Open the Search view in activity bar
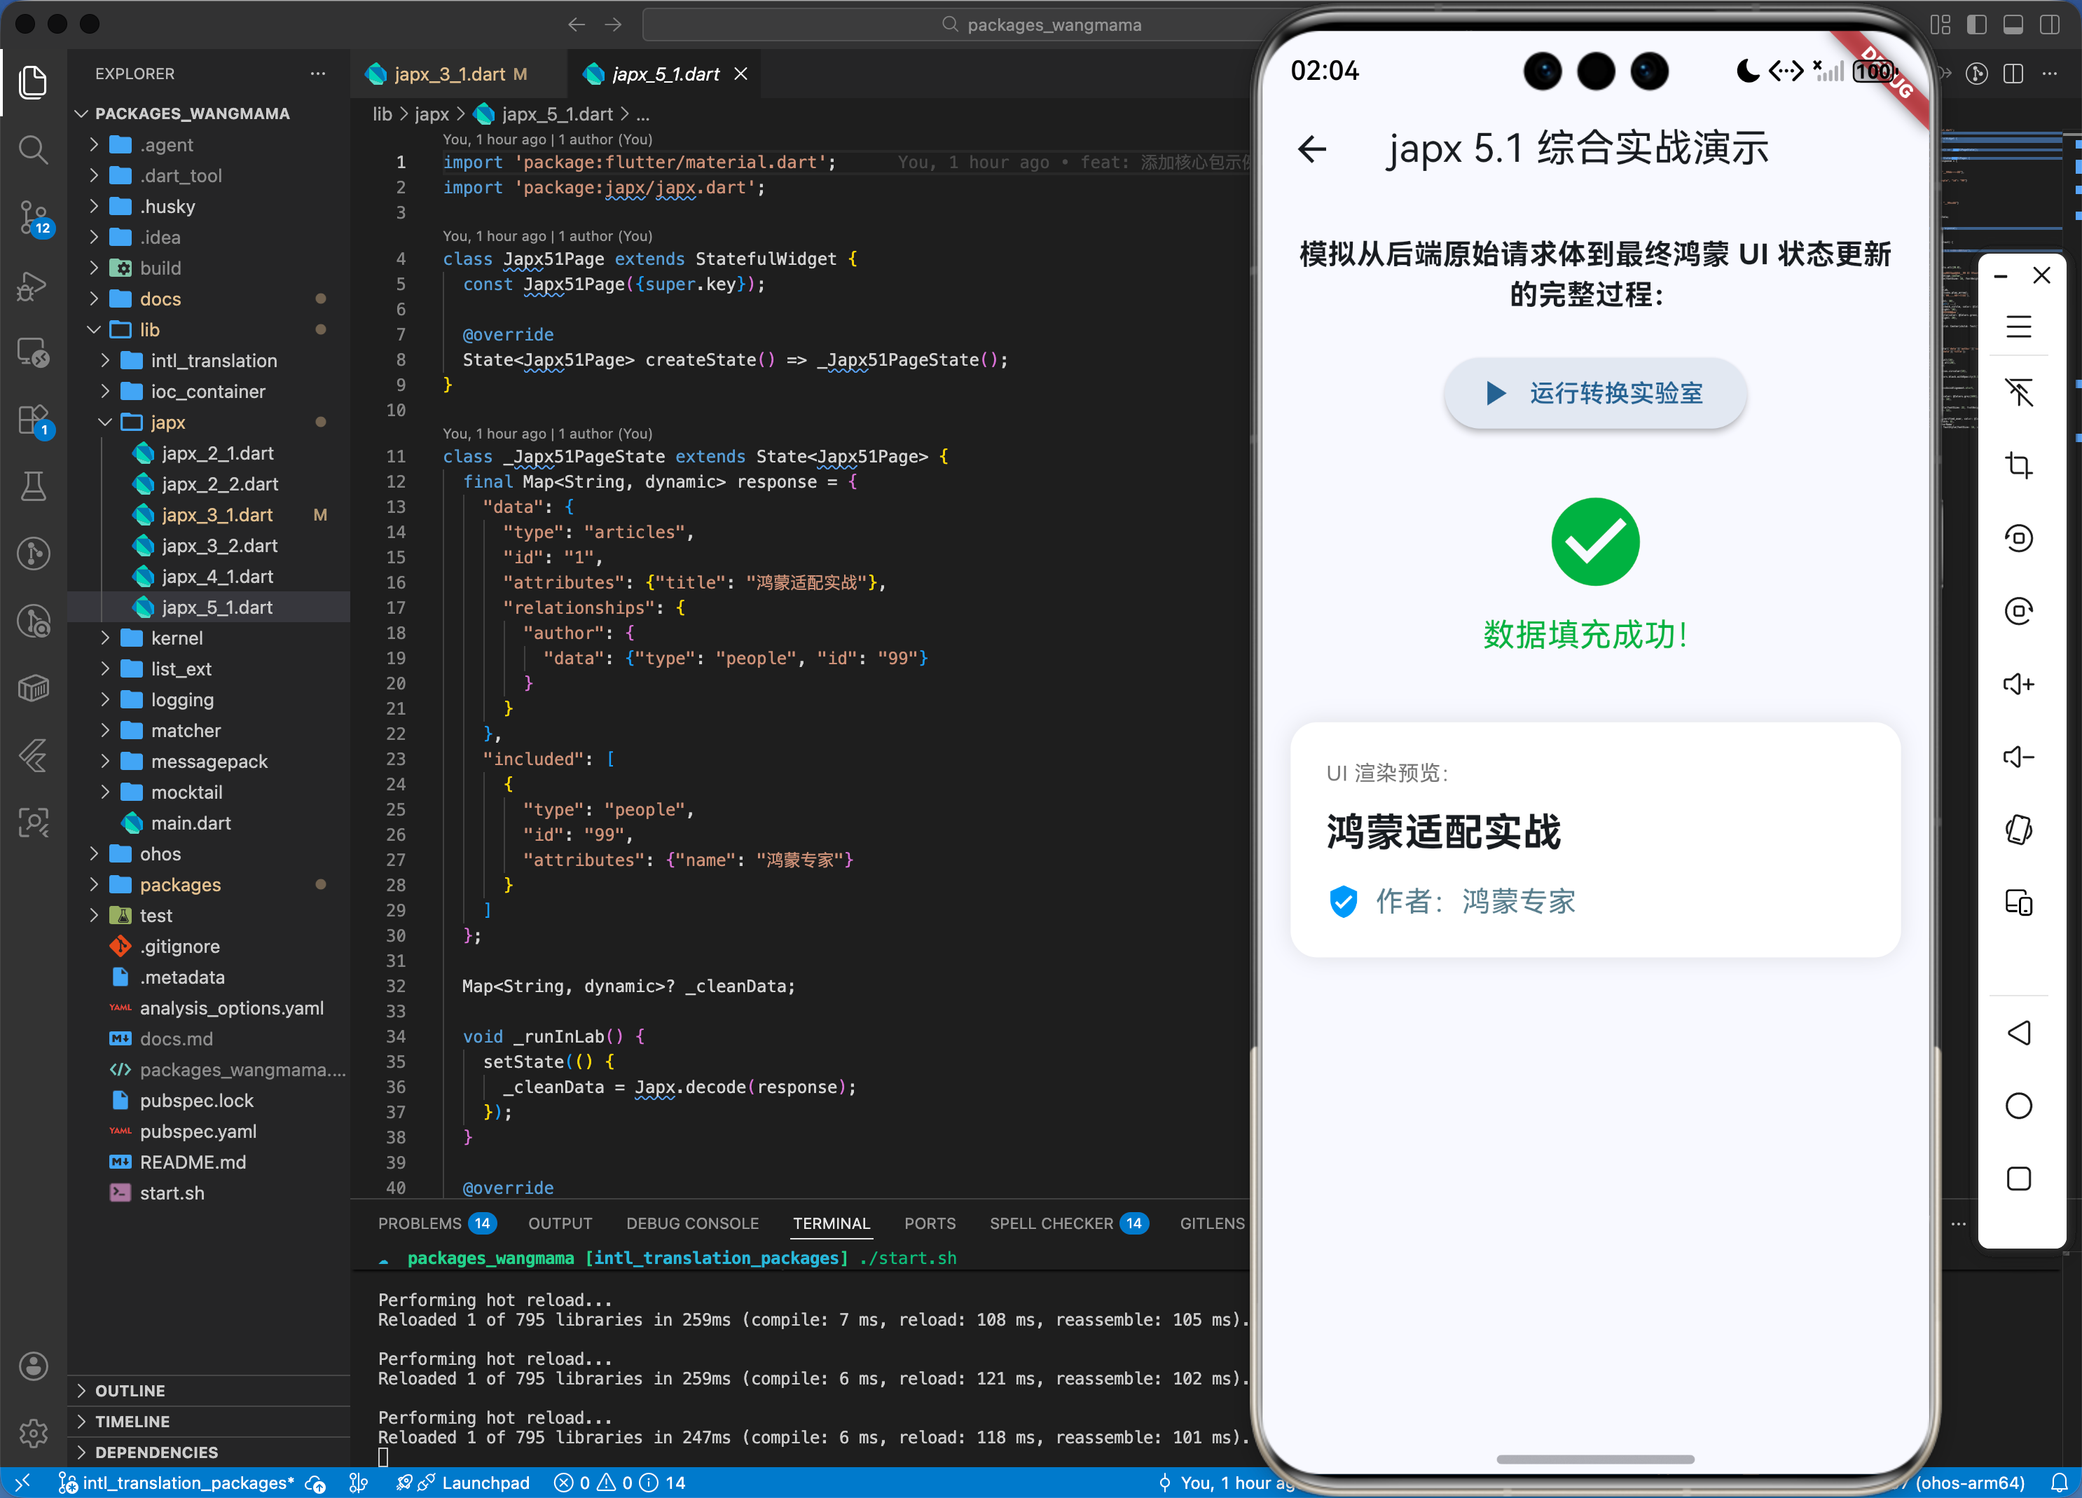This screenshot has height=1498, width=2082. (33, 149)
